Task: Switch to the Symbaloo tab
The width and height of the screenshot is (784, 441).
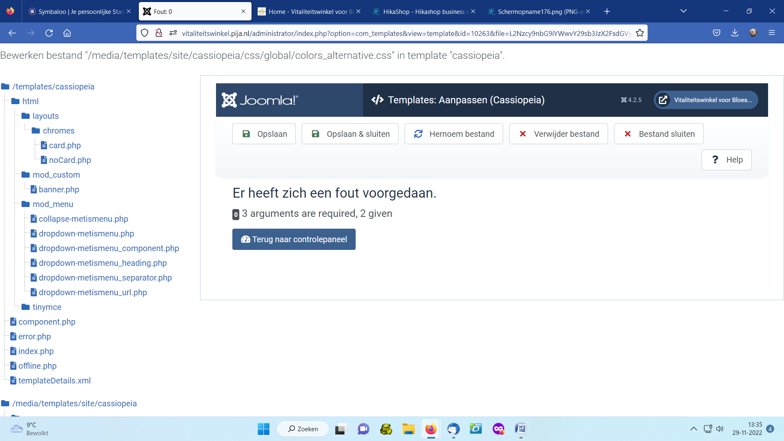Action: (x=80, y=11)
